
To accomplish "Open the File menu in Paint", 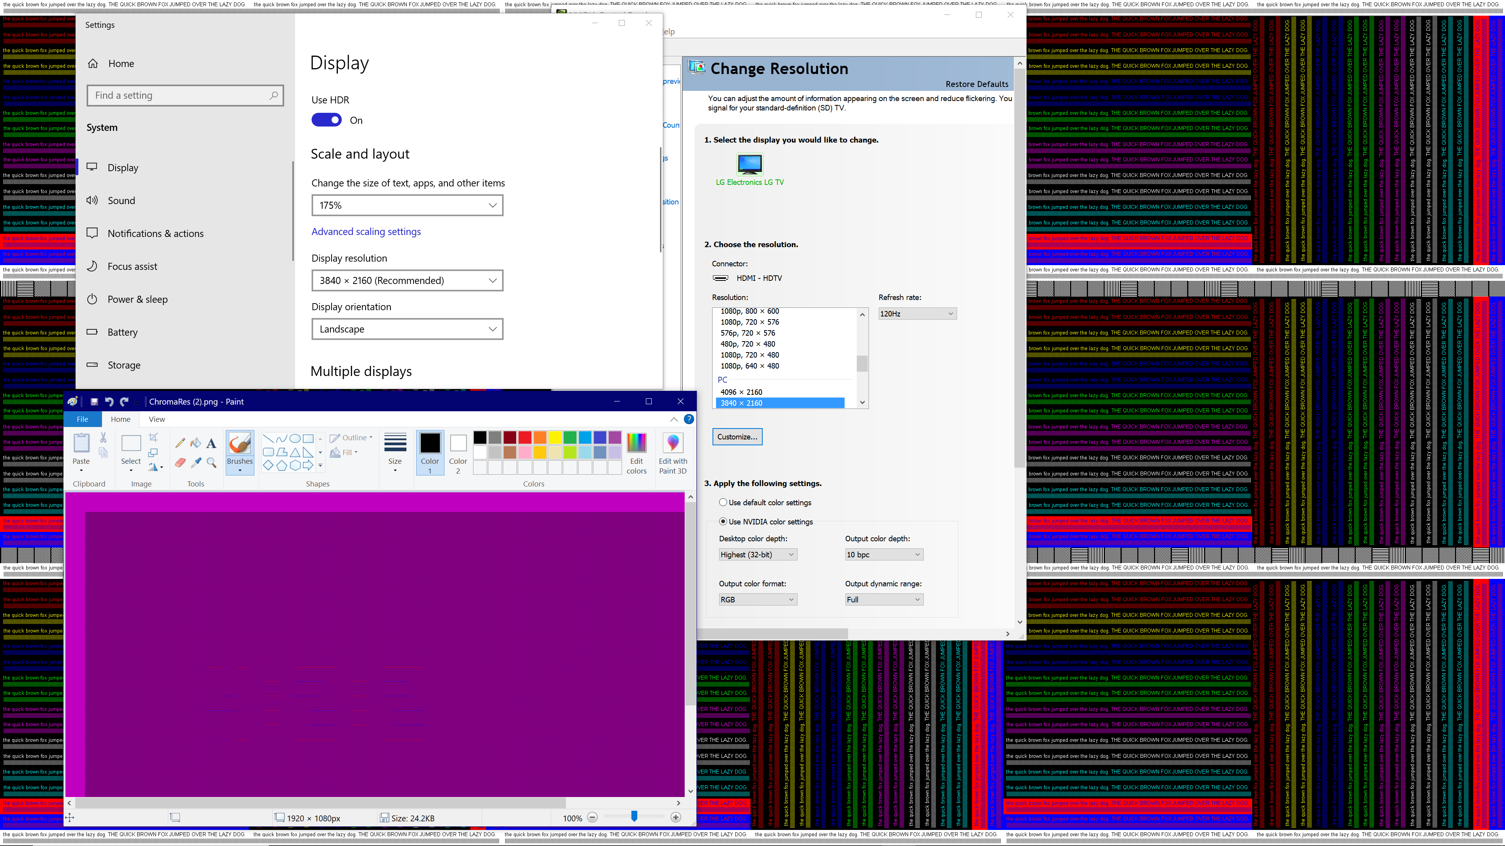I will coord(82,419).
